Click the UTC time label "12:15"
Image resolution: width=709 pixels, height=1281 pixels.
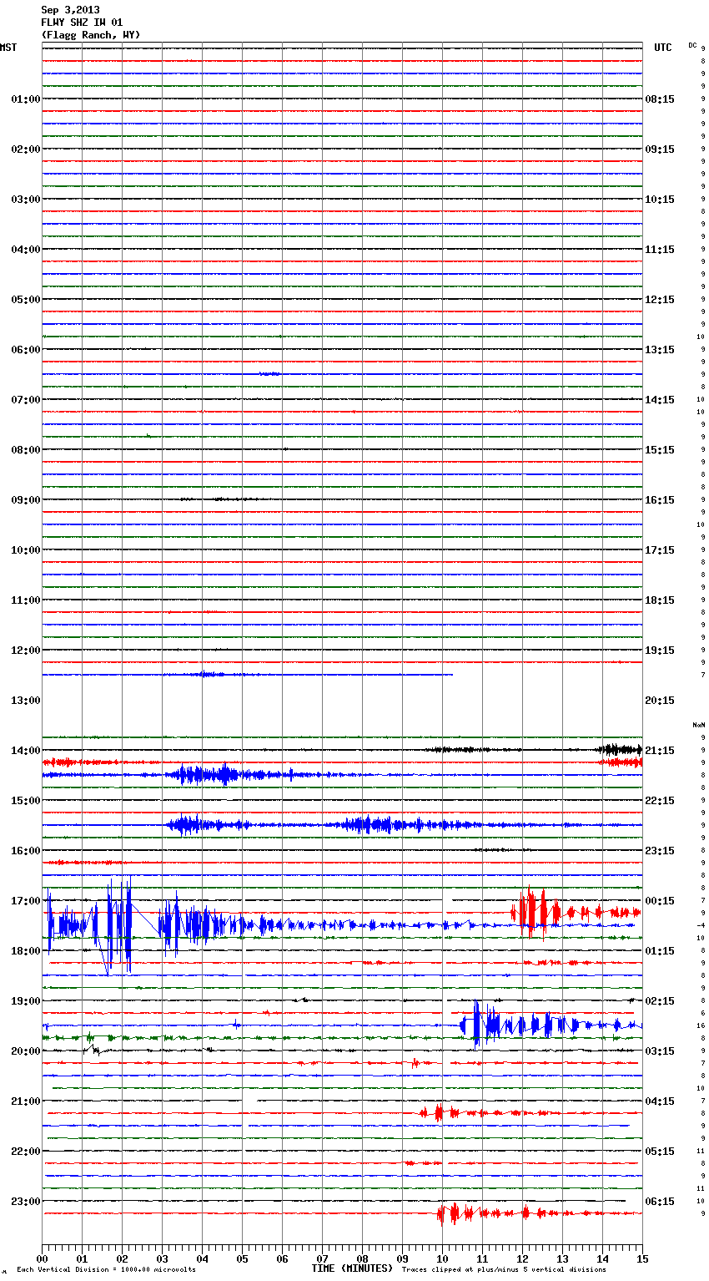pyautogui.click(x=660, y=300)
